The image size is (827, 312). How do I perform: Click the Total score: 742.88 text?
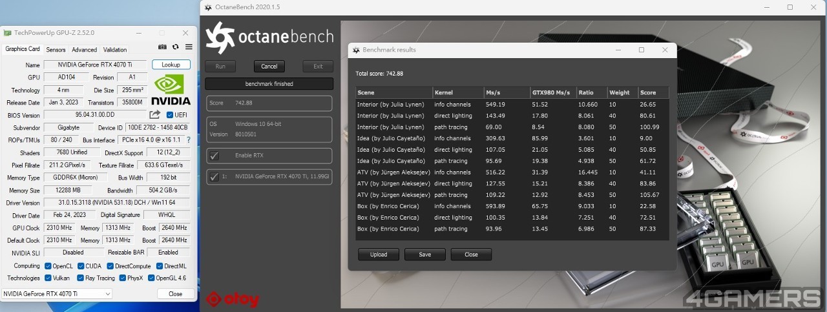click(379, 74)
